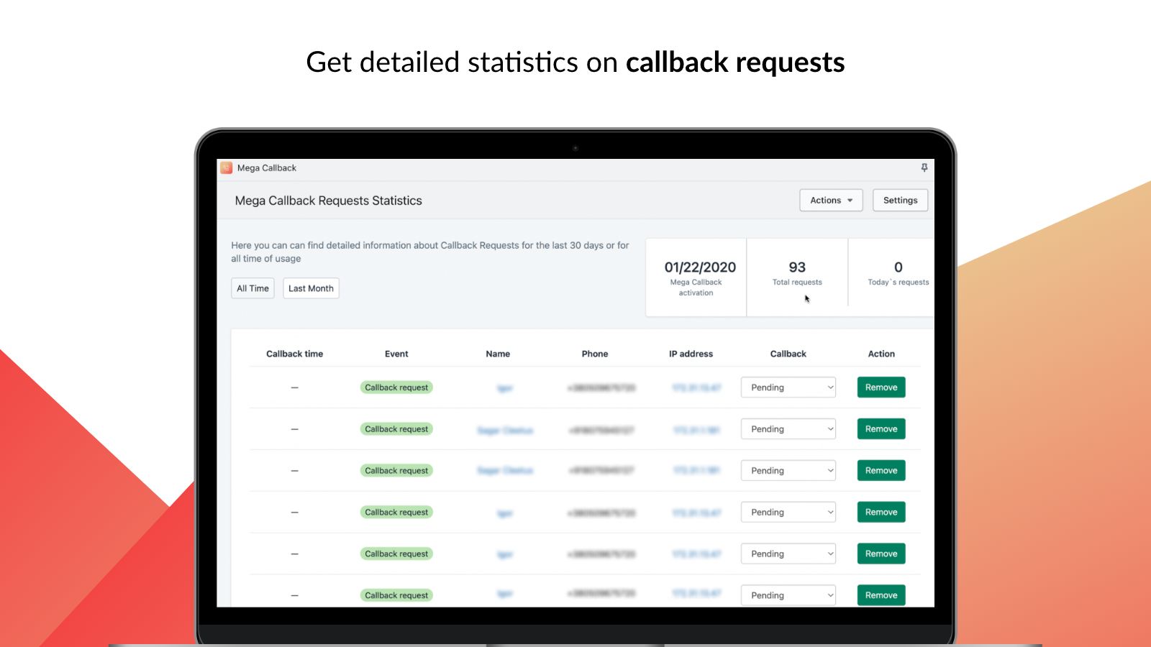This screenshot has width=1151, height=647.
Task: Open the Pending status dropdown in first row
Action: coord(788,387)
